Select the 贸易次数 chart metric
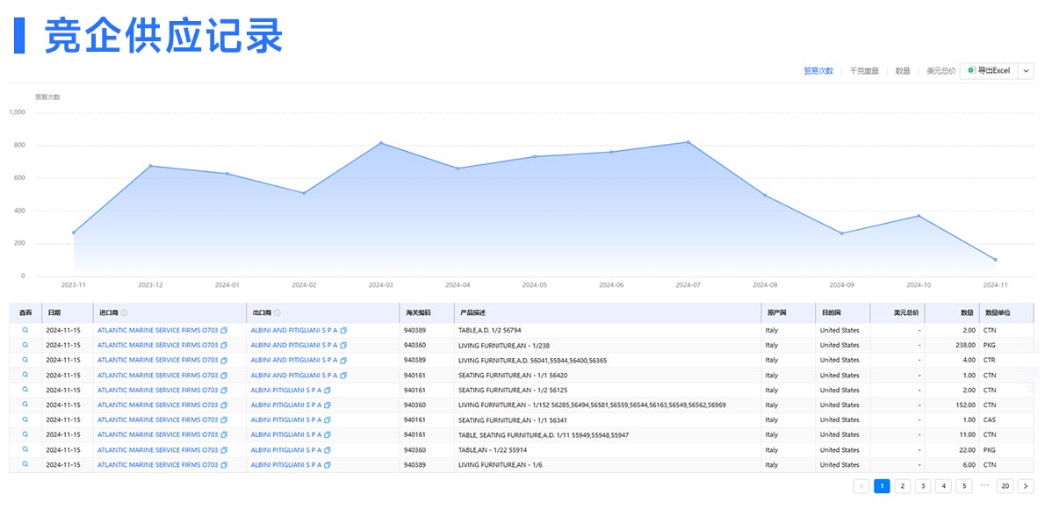Image resolution: width=1045 pixels, height=509 pixels. (818, 70)
